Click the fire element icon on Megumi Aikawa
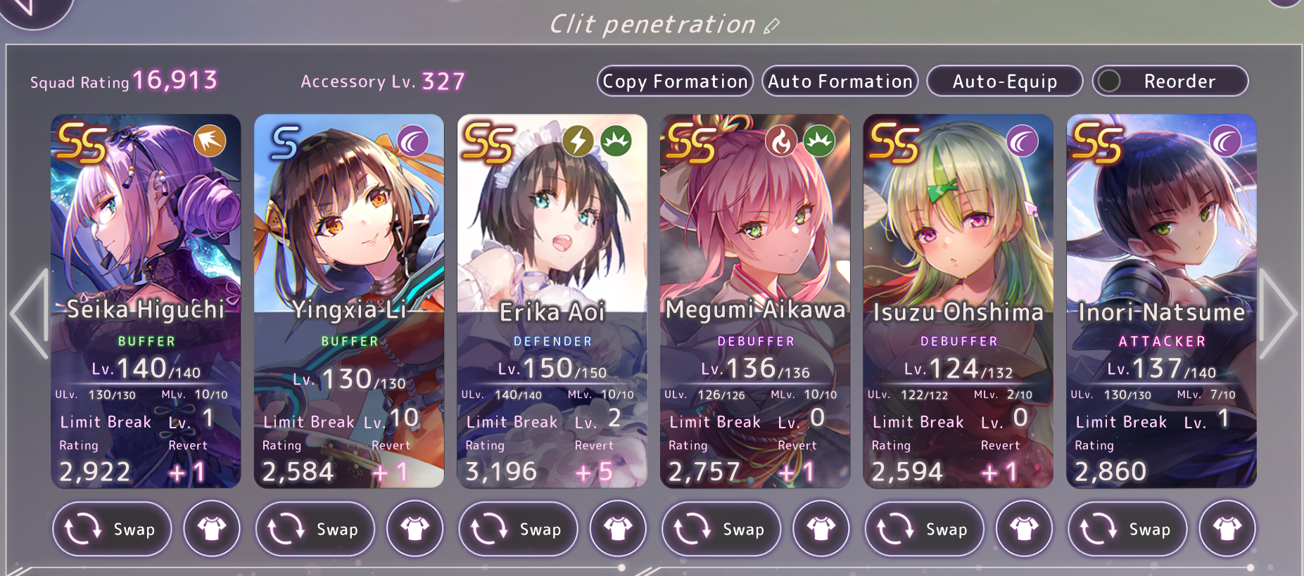Image resolution: width=1304 pixels, height=576 pixels. [x=781, y=141]
